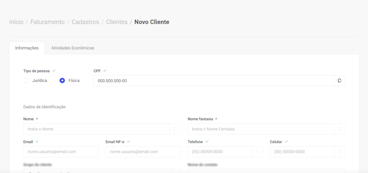The width and height of the screenshot is (368, 173).
Task: Click the Dados de identificação heading
Action: 44,107
